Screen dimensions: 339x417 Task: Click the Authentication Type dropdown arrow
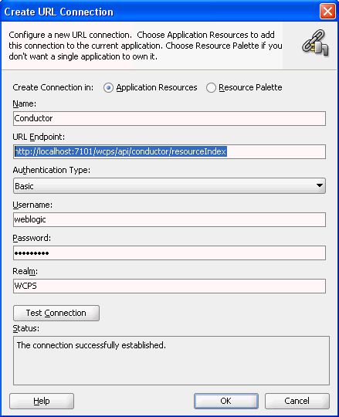pos(320,185)
